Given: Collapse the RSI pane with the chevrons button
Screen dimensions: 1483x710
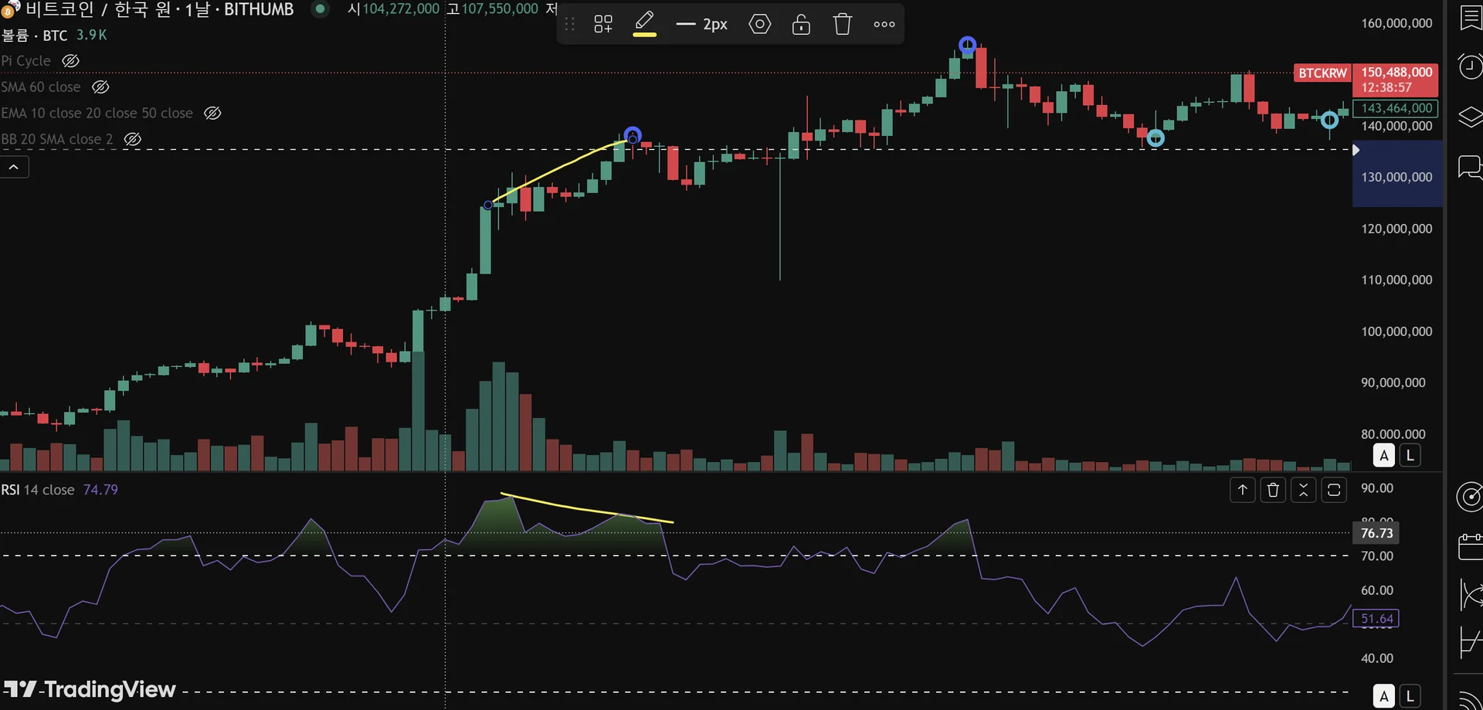Looking at the screenshot, I should [1304, 490].
